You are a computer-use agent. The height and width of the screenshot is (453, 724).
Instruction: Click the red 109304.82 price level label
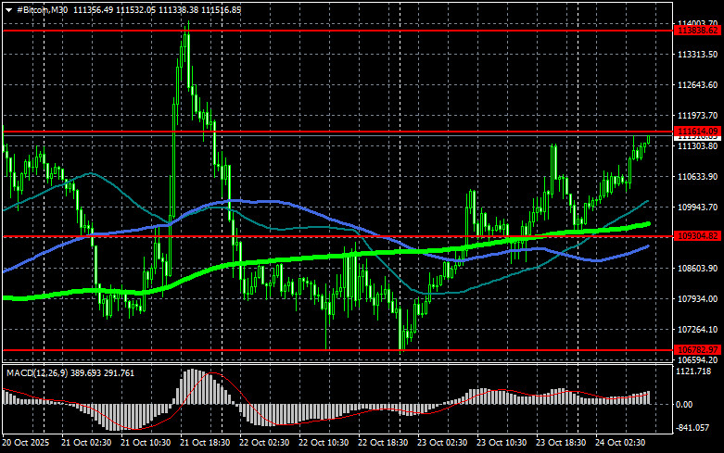pyautogui.click(x=697, y=236)
